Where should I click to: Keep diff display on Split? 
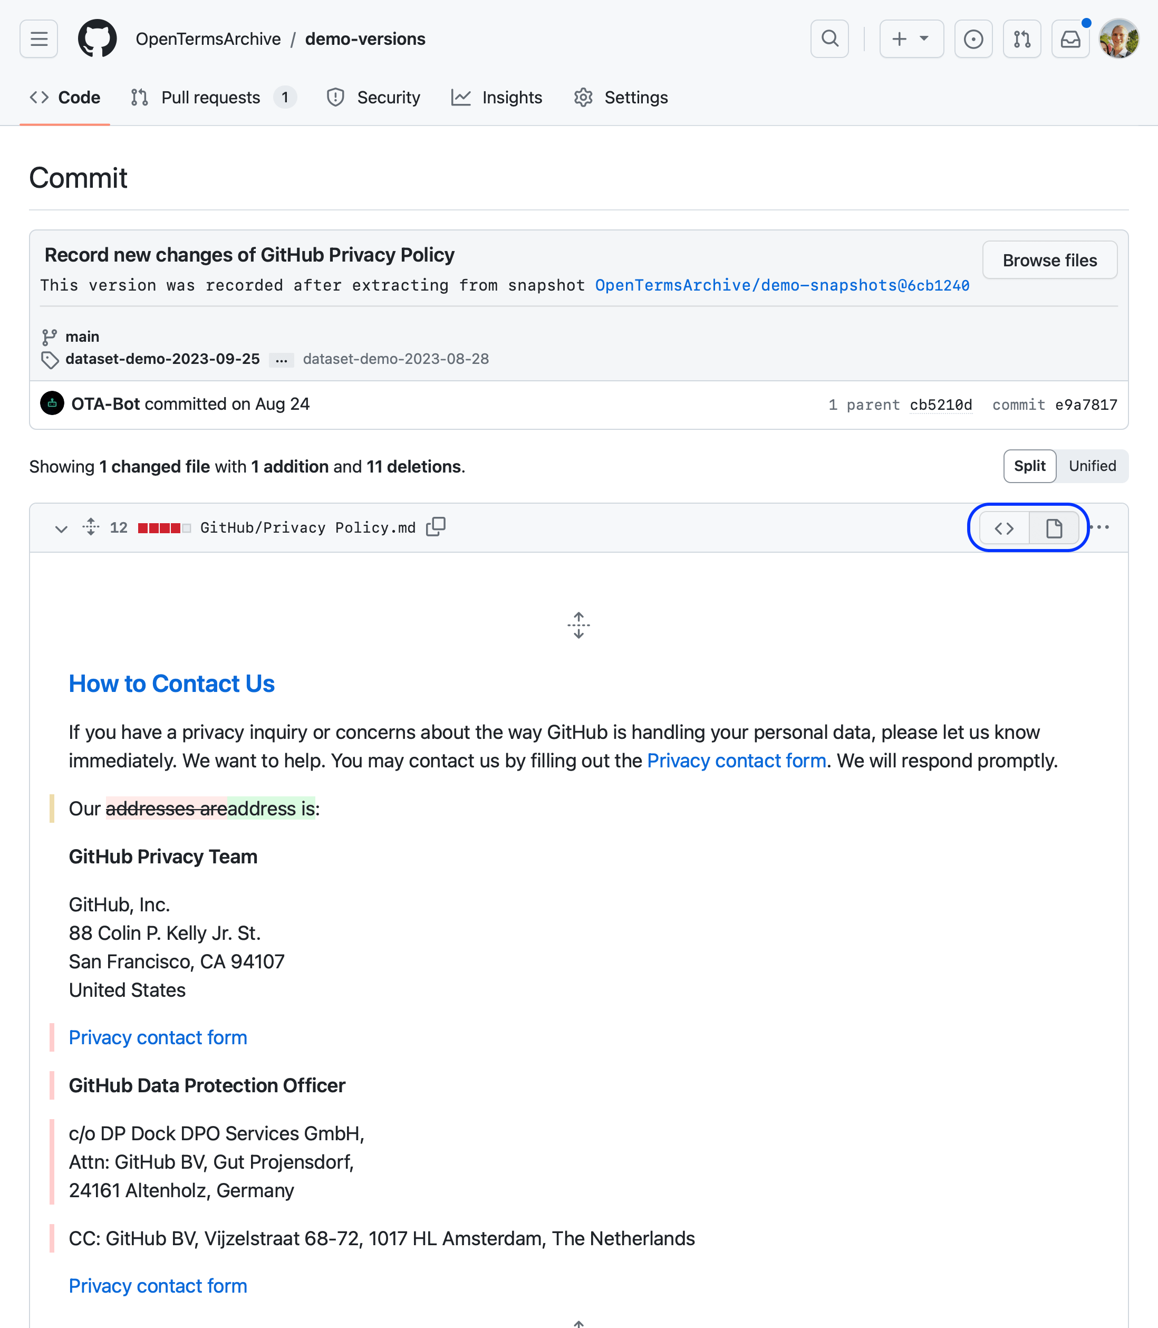coord(1029,466)
